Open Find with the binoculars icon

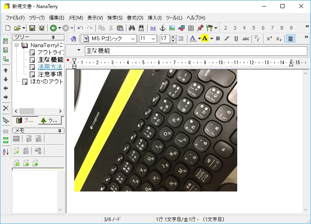[x=132, y=28]
